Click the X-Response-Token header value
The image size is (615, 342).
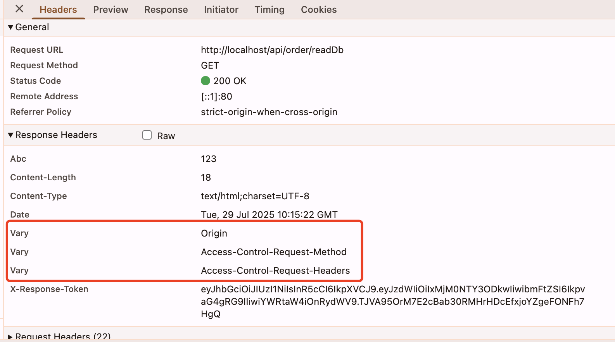pos(393,302)
